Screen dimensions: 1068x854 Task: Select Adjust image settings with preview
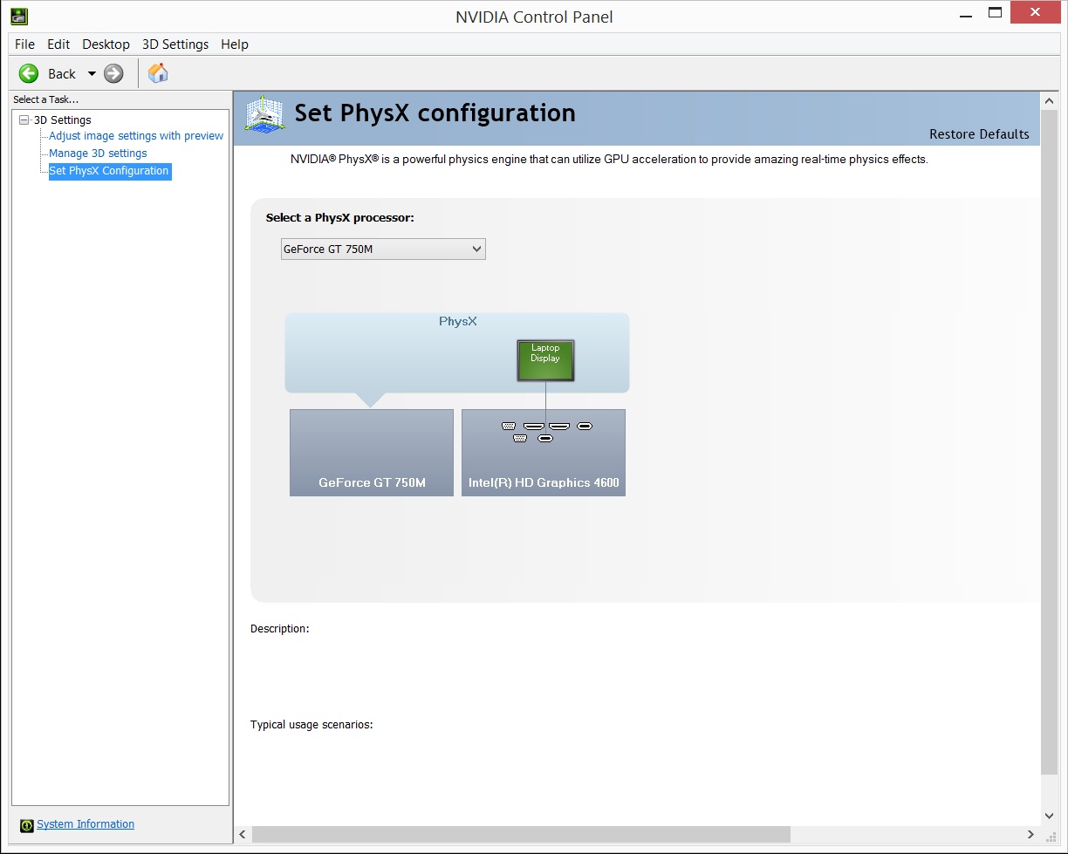click(x=136, y=136)
